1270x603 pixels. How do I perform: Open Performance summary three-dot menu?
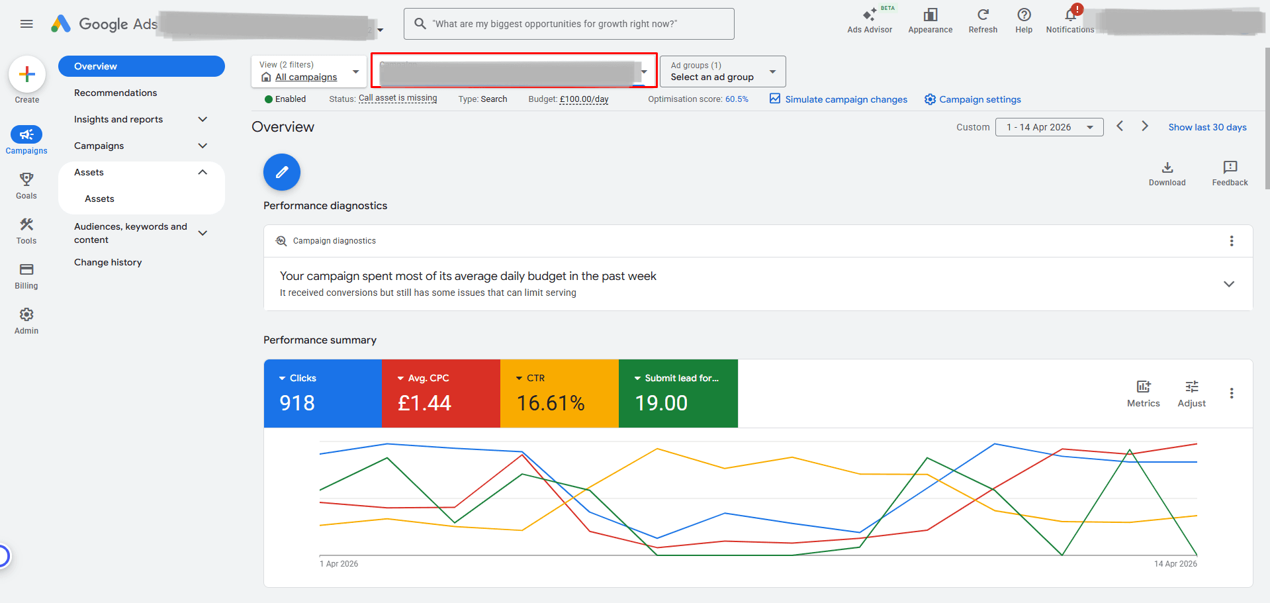(1232, 393)
